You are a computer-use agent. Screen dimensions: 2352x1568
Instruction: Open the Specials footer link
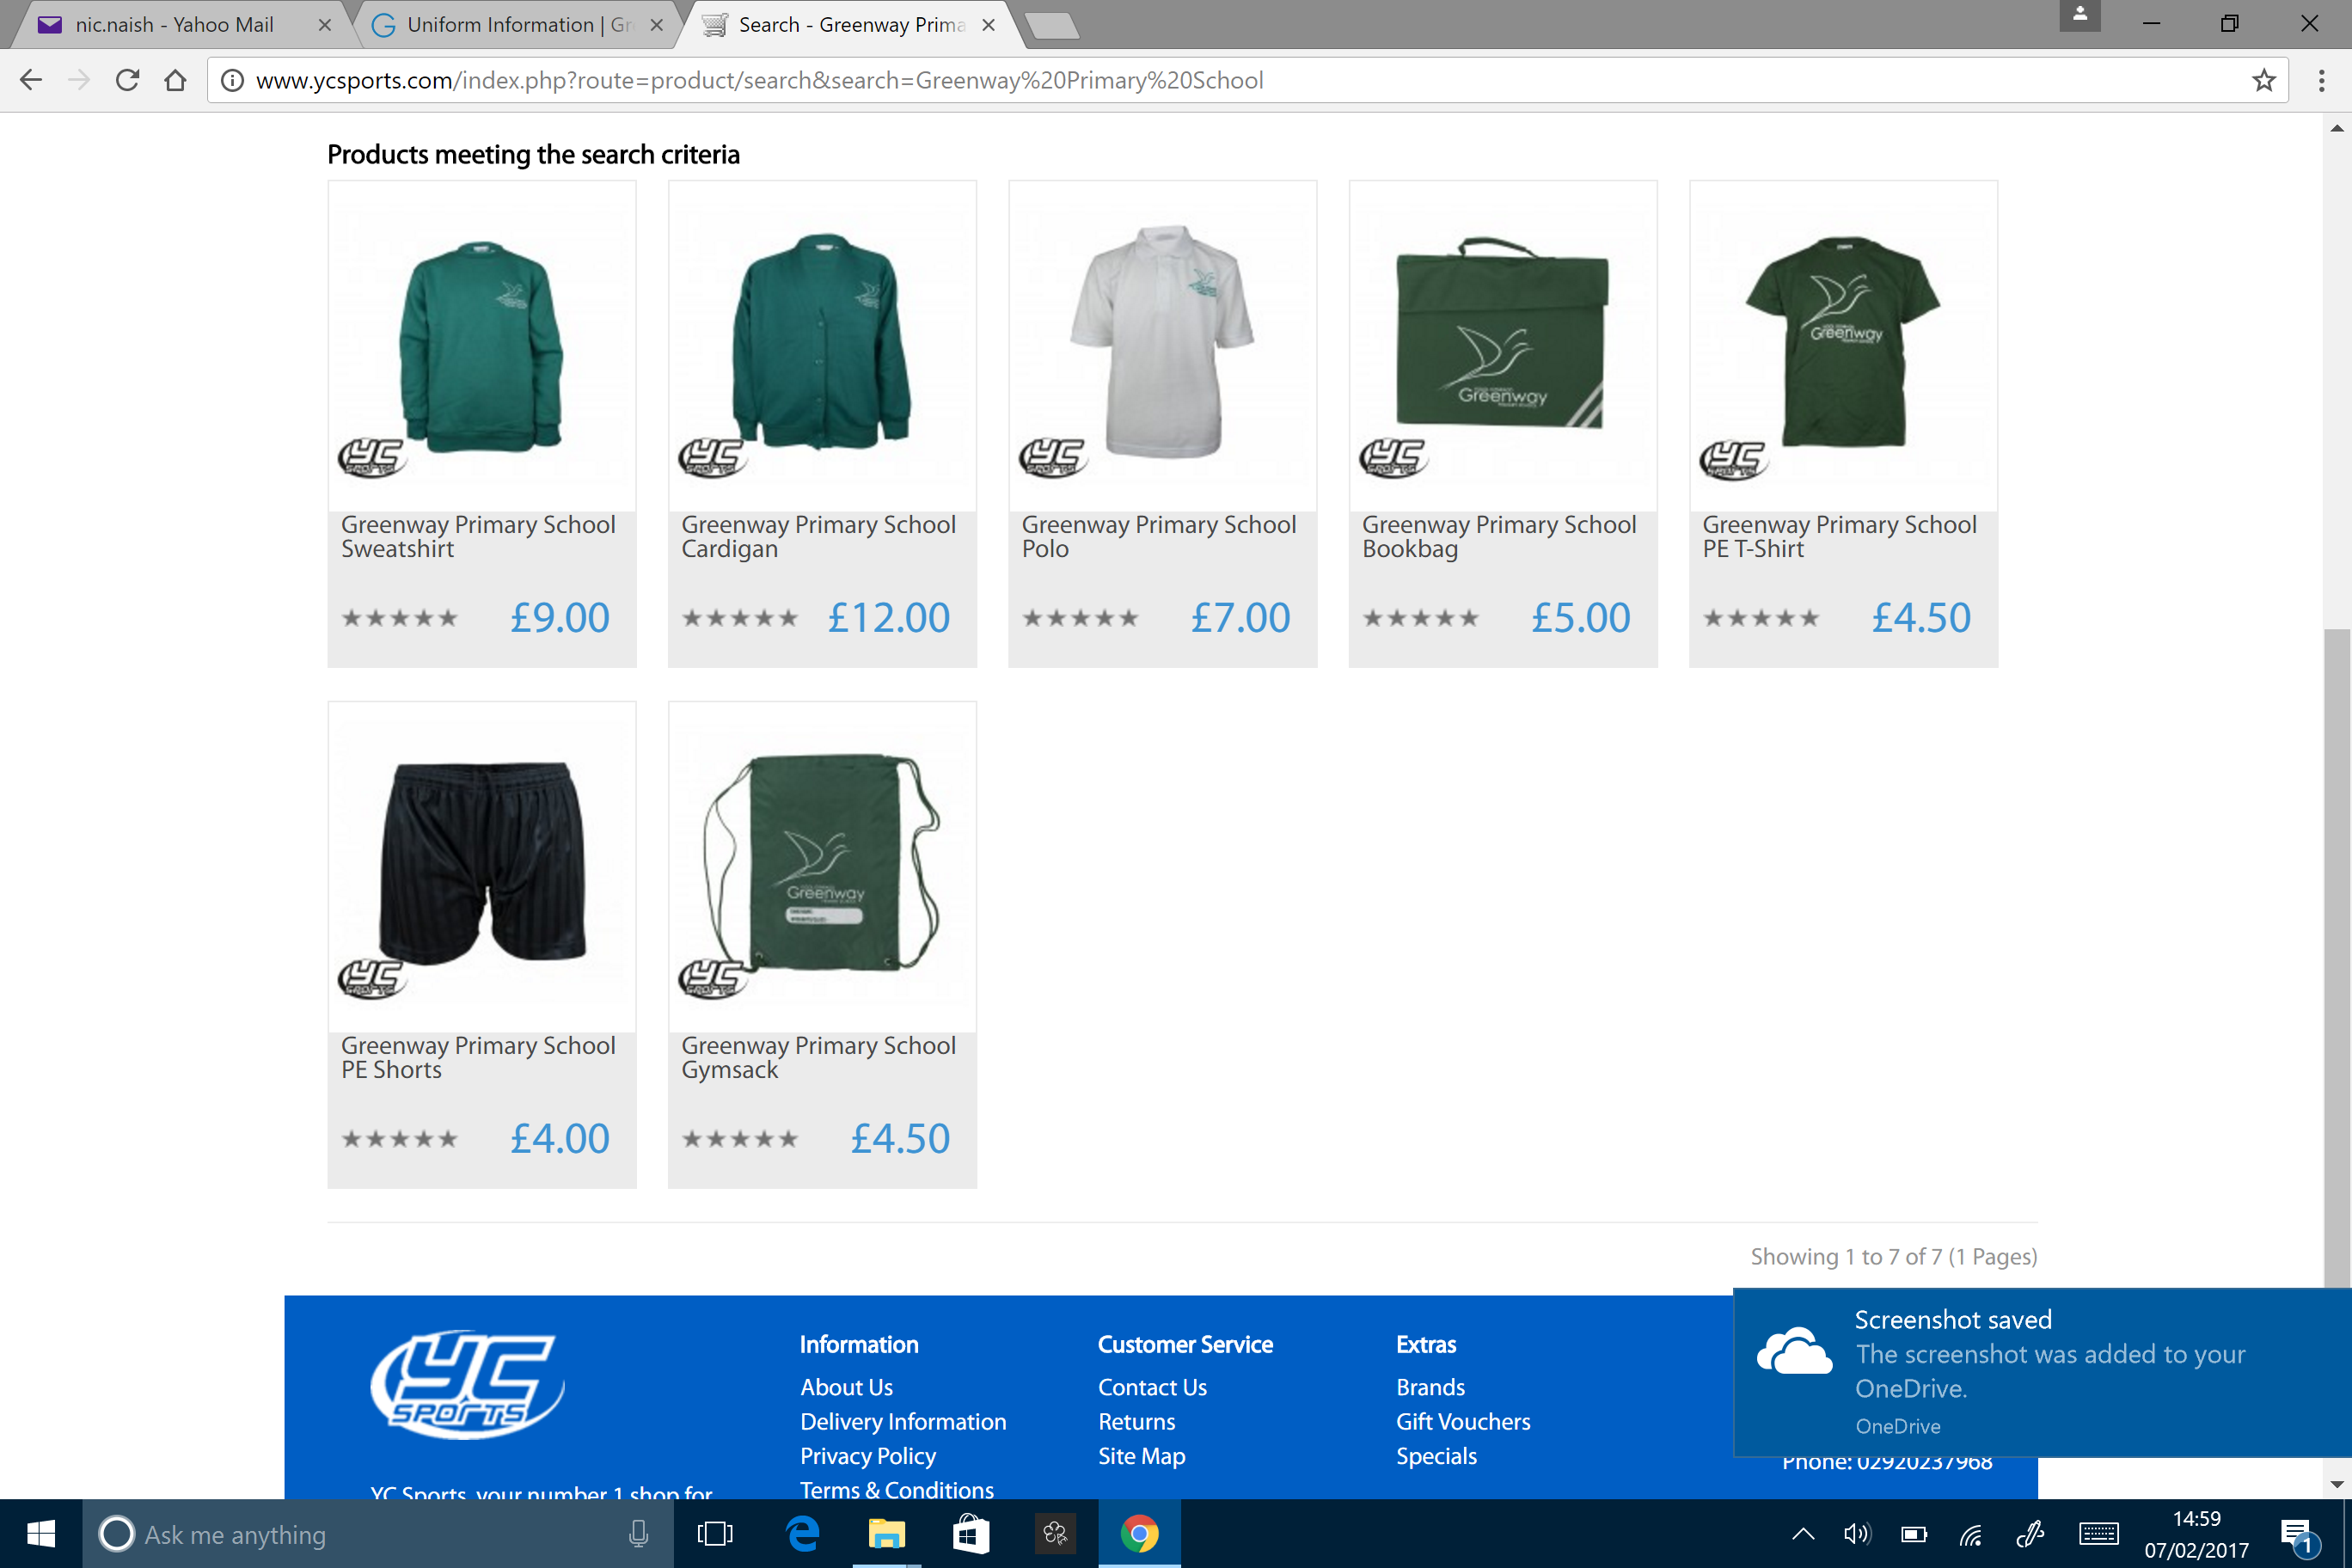[x=1436, y=1456]
